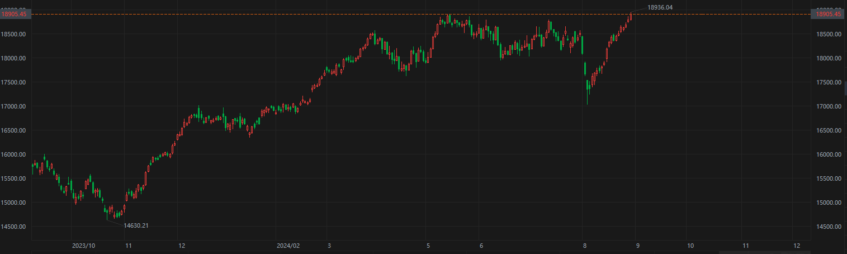Click the right-axis 18000.00 price label

coord(829,58)
